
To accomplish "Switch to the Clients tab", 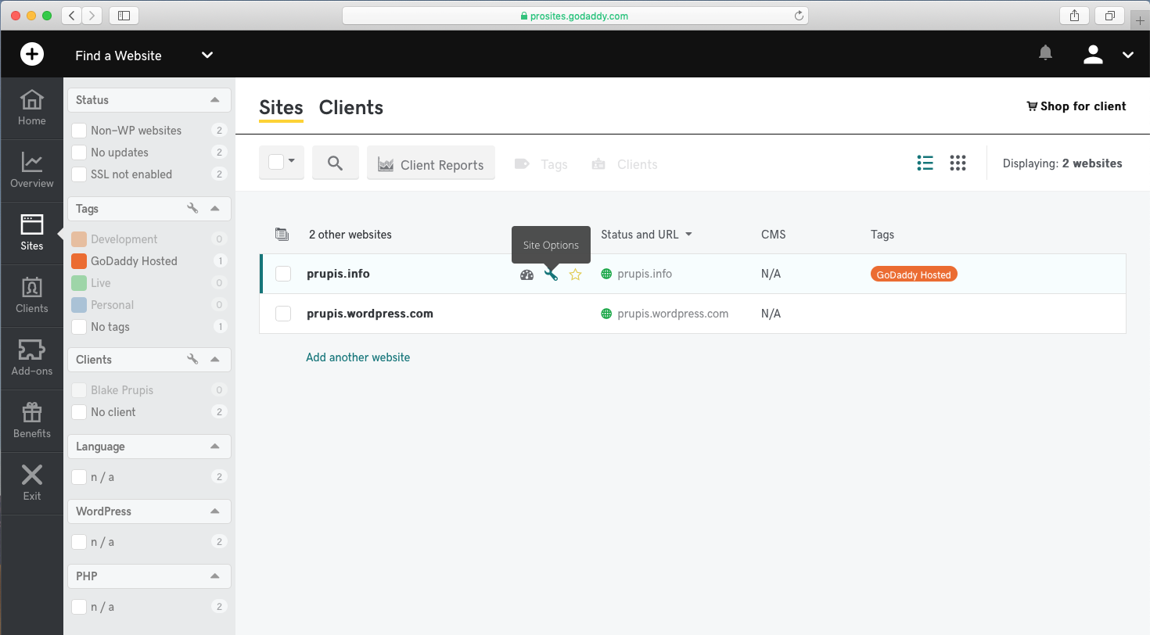I will pos(350,108).
